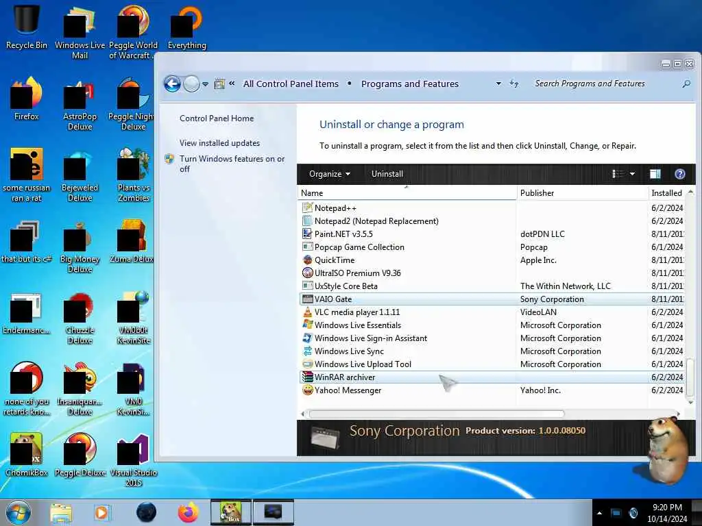Click the horizontal scrollbar thumb
Viewport: 702px width, 526px height.
pyautogui.click(x=437, y=414)
